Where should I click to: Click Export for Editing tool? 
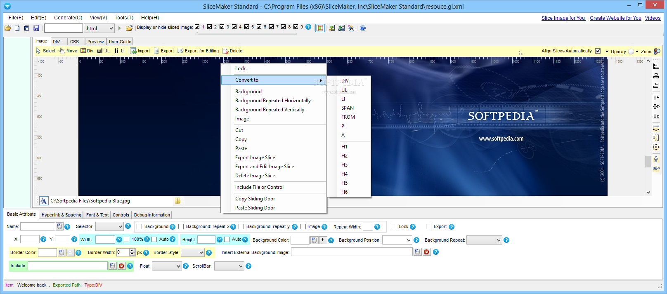[198, 51]
